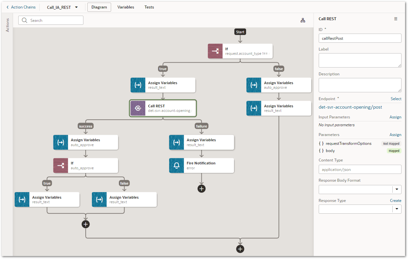Click the plus button below Fire Notification
Screen dimensions: 408x259
point(202,189)
